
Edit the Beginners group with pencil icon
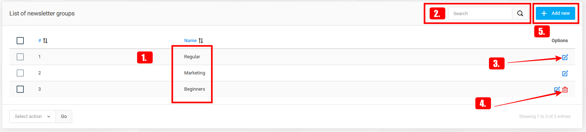click(557, 90)
